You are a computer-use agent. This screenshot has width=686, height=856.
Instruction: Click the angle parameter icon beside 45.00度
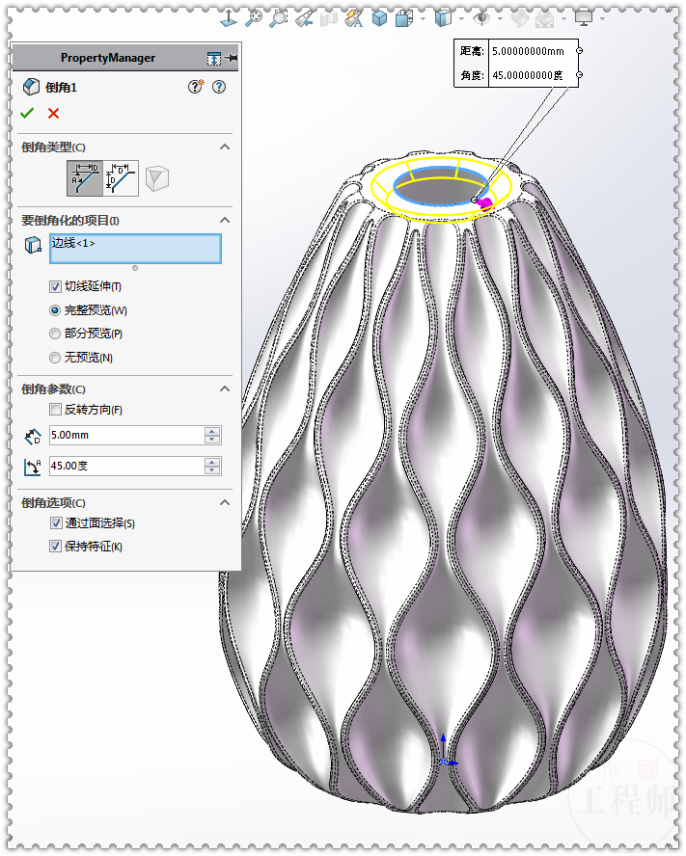click(x=33, y=467)
